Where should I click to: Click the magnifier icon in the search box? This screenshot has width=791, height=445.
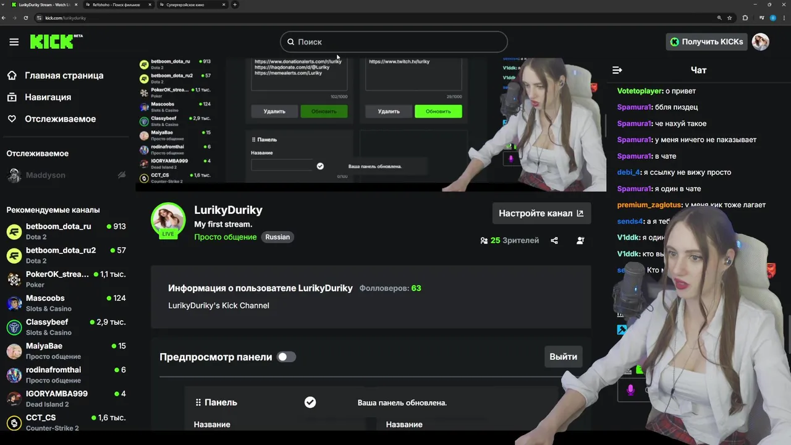[290, 42]
